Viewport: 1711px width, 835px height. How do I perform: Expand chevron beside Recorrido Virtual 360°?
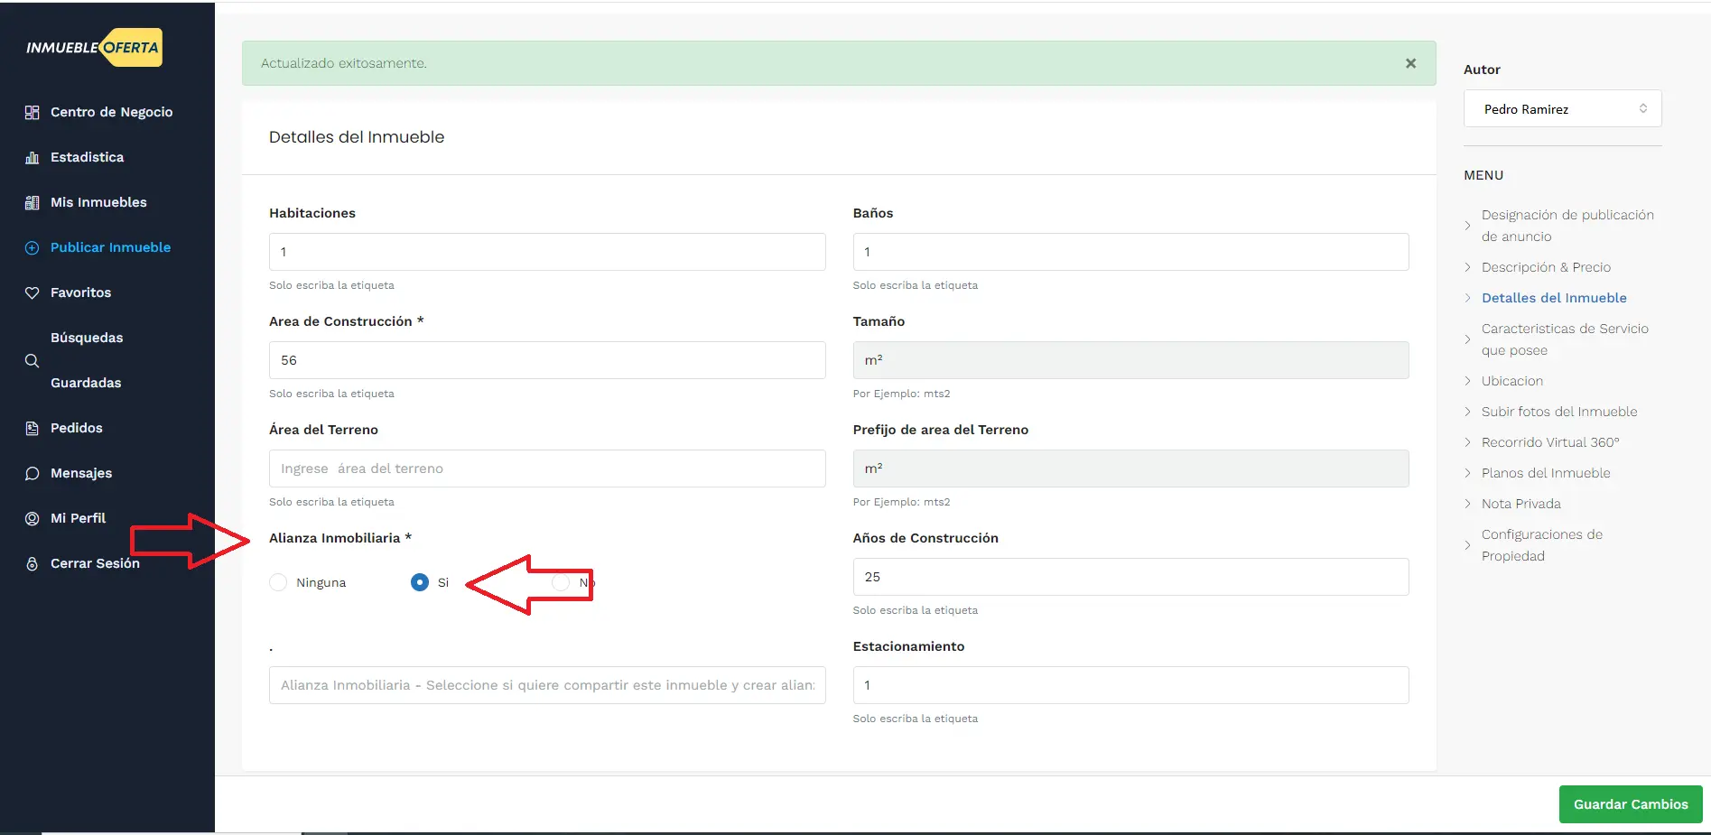(1467, 442)
